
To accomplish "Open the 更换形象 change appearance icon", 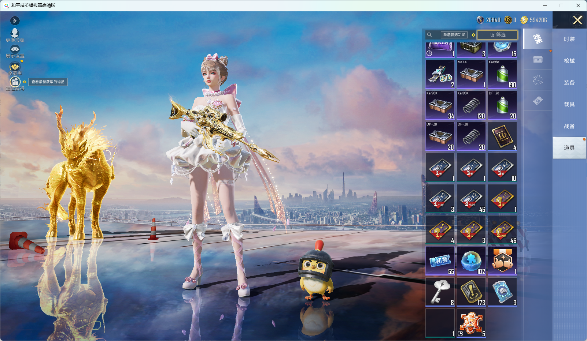I will pos(15,35).
